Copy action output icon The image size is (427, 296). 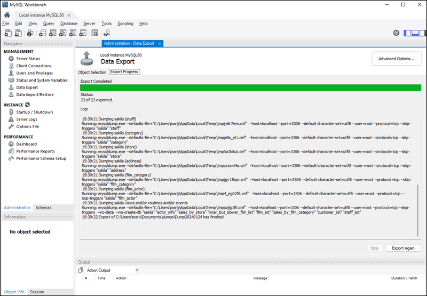[81, 270]
